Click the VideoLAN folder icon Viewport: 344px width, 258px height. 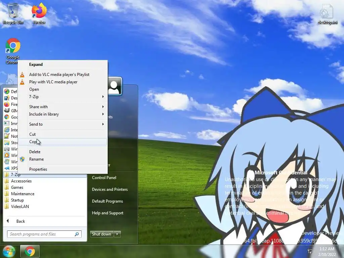(7, 207)
